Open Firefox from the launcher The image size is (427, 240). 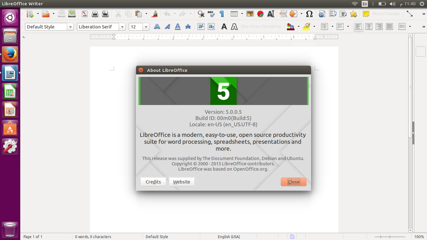point(10,54)
